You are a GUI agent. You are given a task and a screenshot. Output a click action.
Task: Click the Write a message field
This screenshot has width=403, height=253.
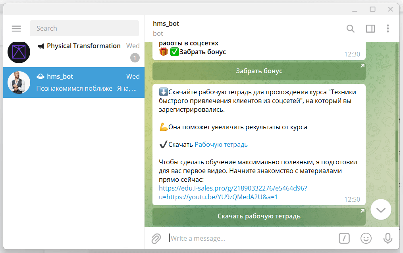(x=250, y=238)
